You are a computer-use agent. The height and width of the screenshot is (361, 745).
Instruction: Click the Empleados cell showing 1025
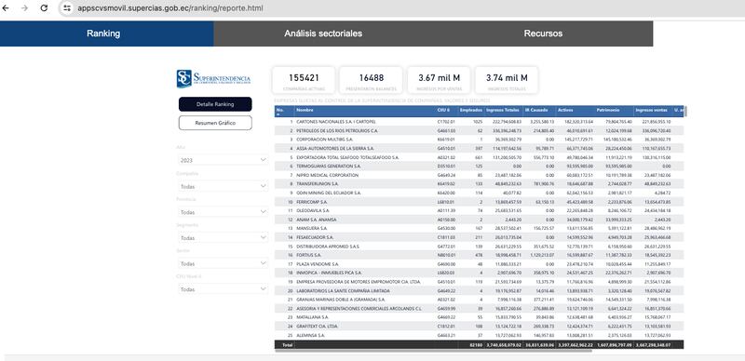(478, 122)
